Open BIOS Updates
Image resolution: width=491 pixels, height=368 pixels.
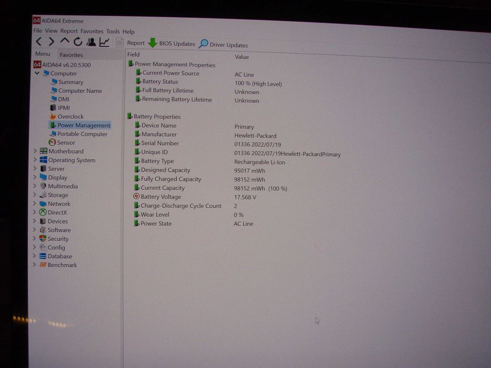[172, 43]
